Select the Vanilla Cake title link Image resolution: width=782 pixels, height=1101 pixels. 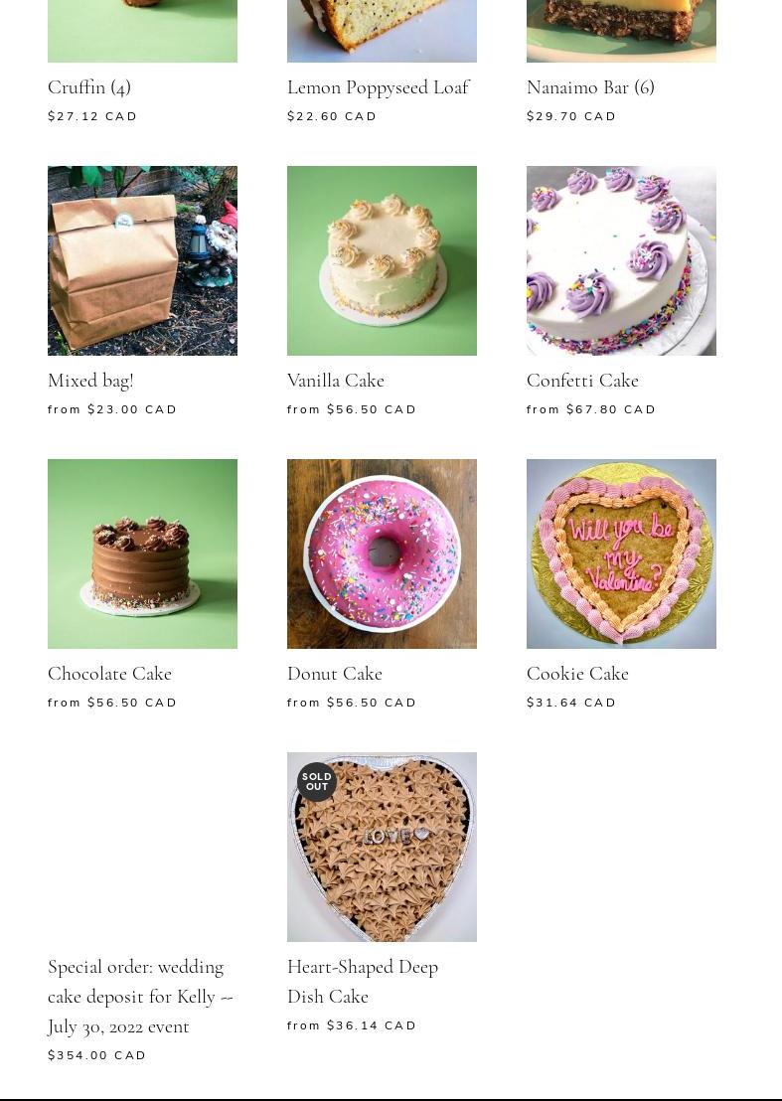tap(336, 381)
